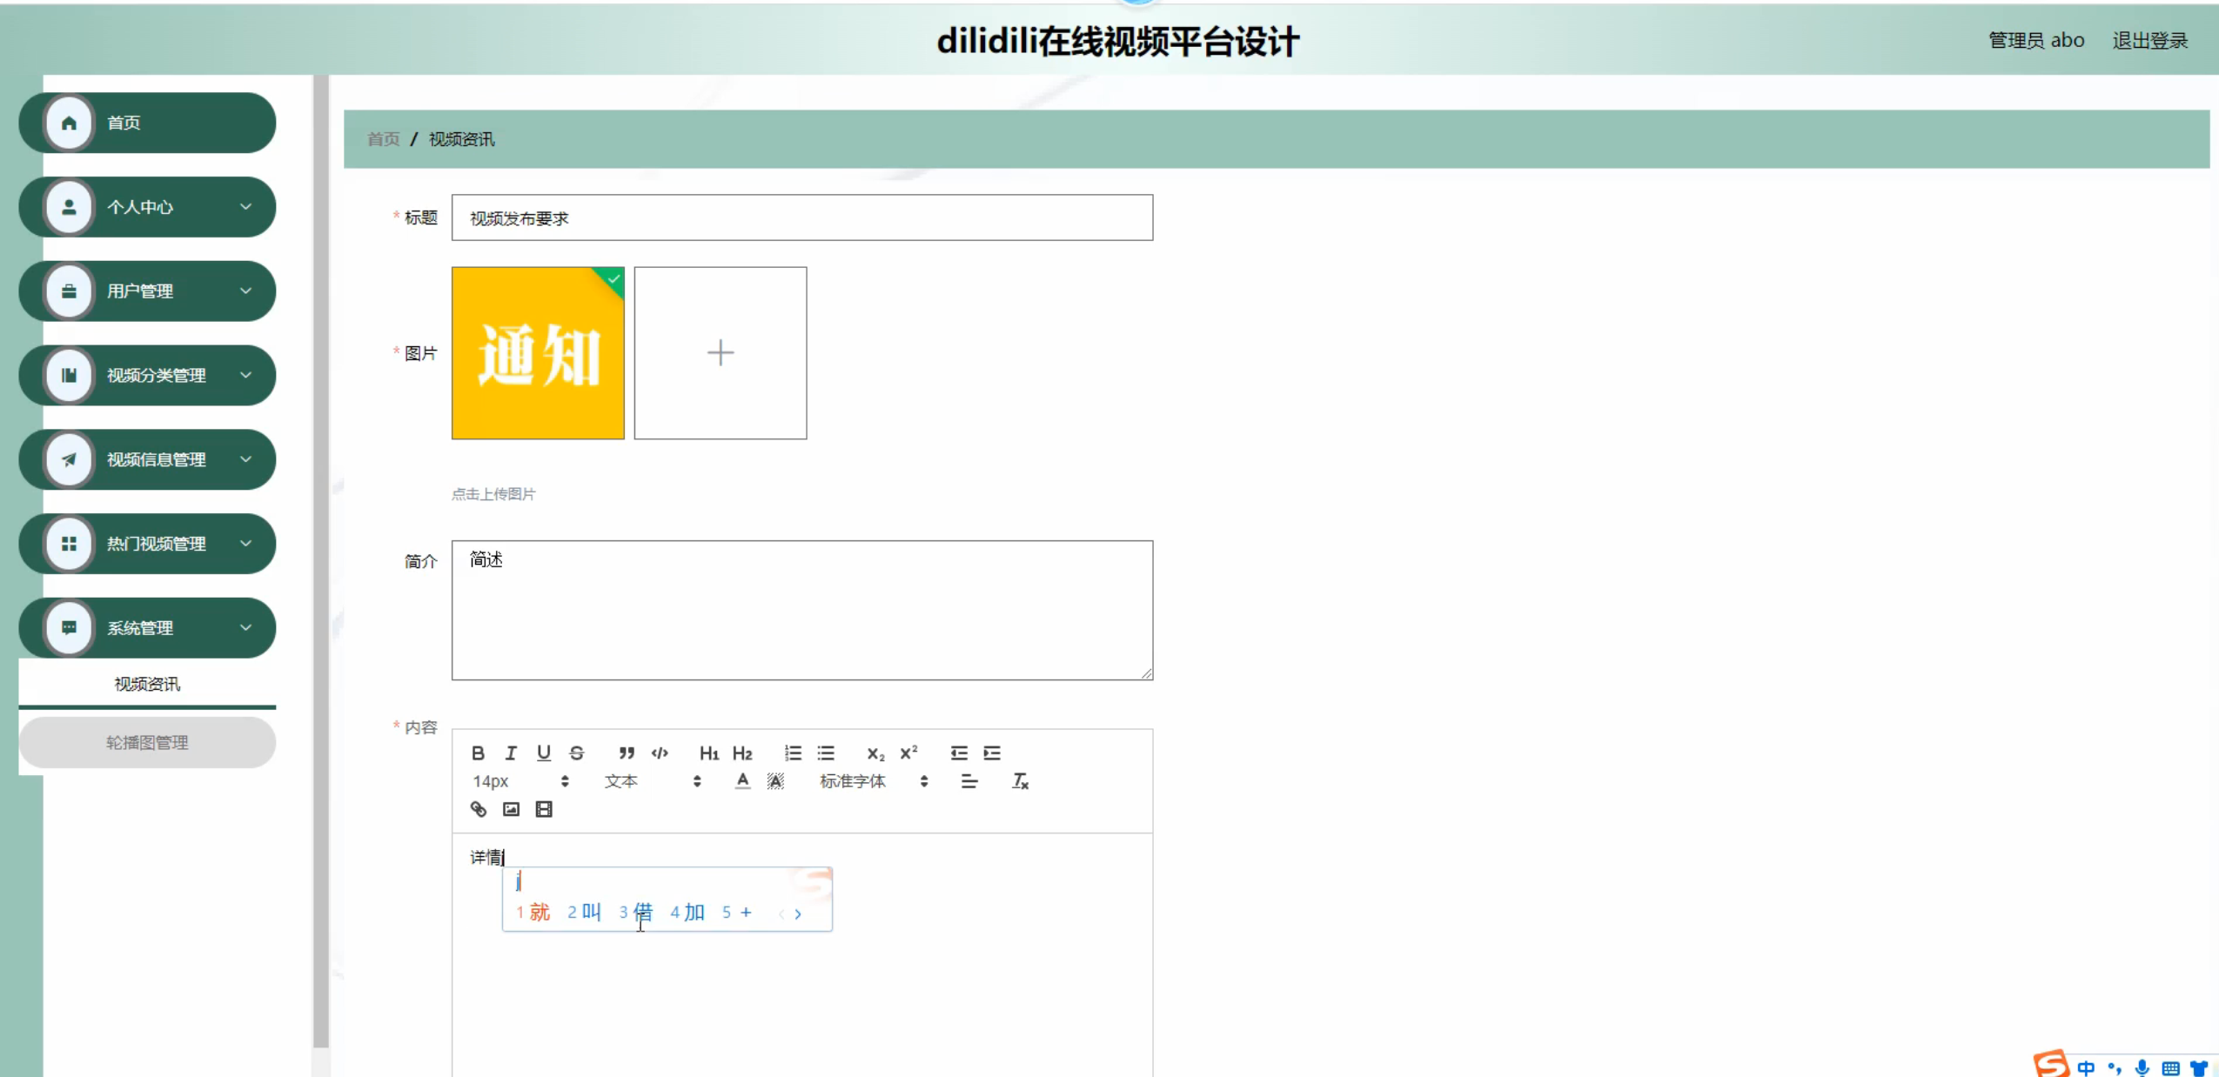The width and height of the screenshot is (2219, 1077).
Task: Insert a hyperlink into the content
Action: (x=478, y=809)
